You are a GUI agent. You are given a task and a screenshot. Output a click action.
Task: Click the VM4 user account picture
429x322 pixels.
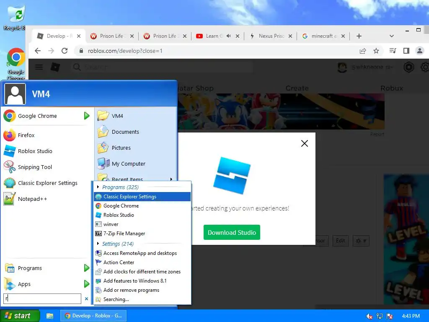15,94
